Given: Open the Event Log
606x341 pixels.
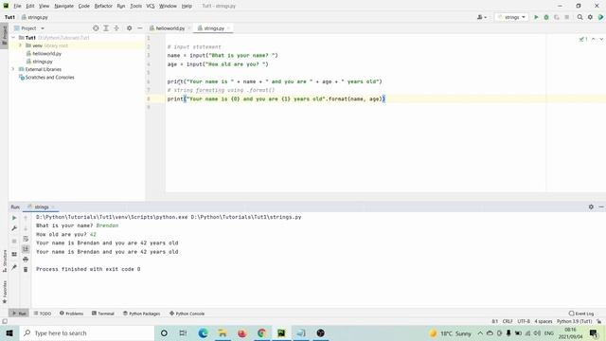Looking at the screenshot, I should [581, 314].
